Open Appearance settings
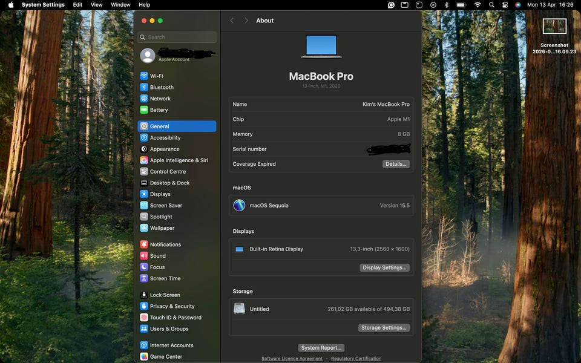Image resolution: width=581 pixels, height=363 pixels. [x=177, y=149]
